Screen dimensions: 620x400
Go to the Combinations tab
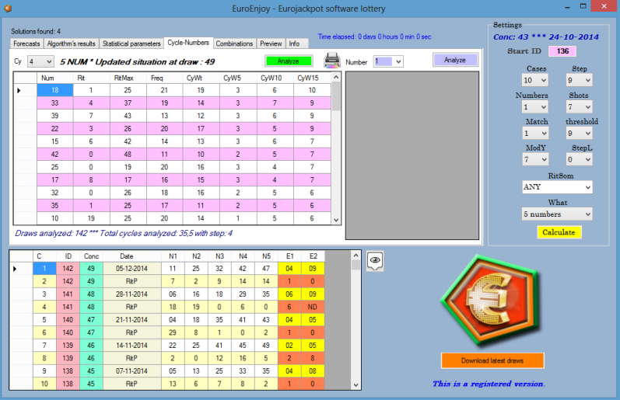[x=234, y=43]
